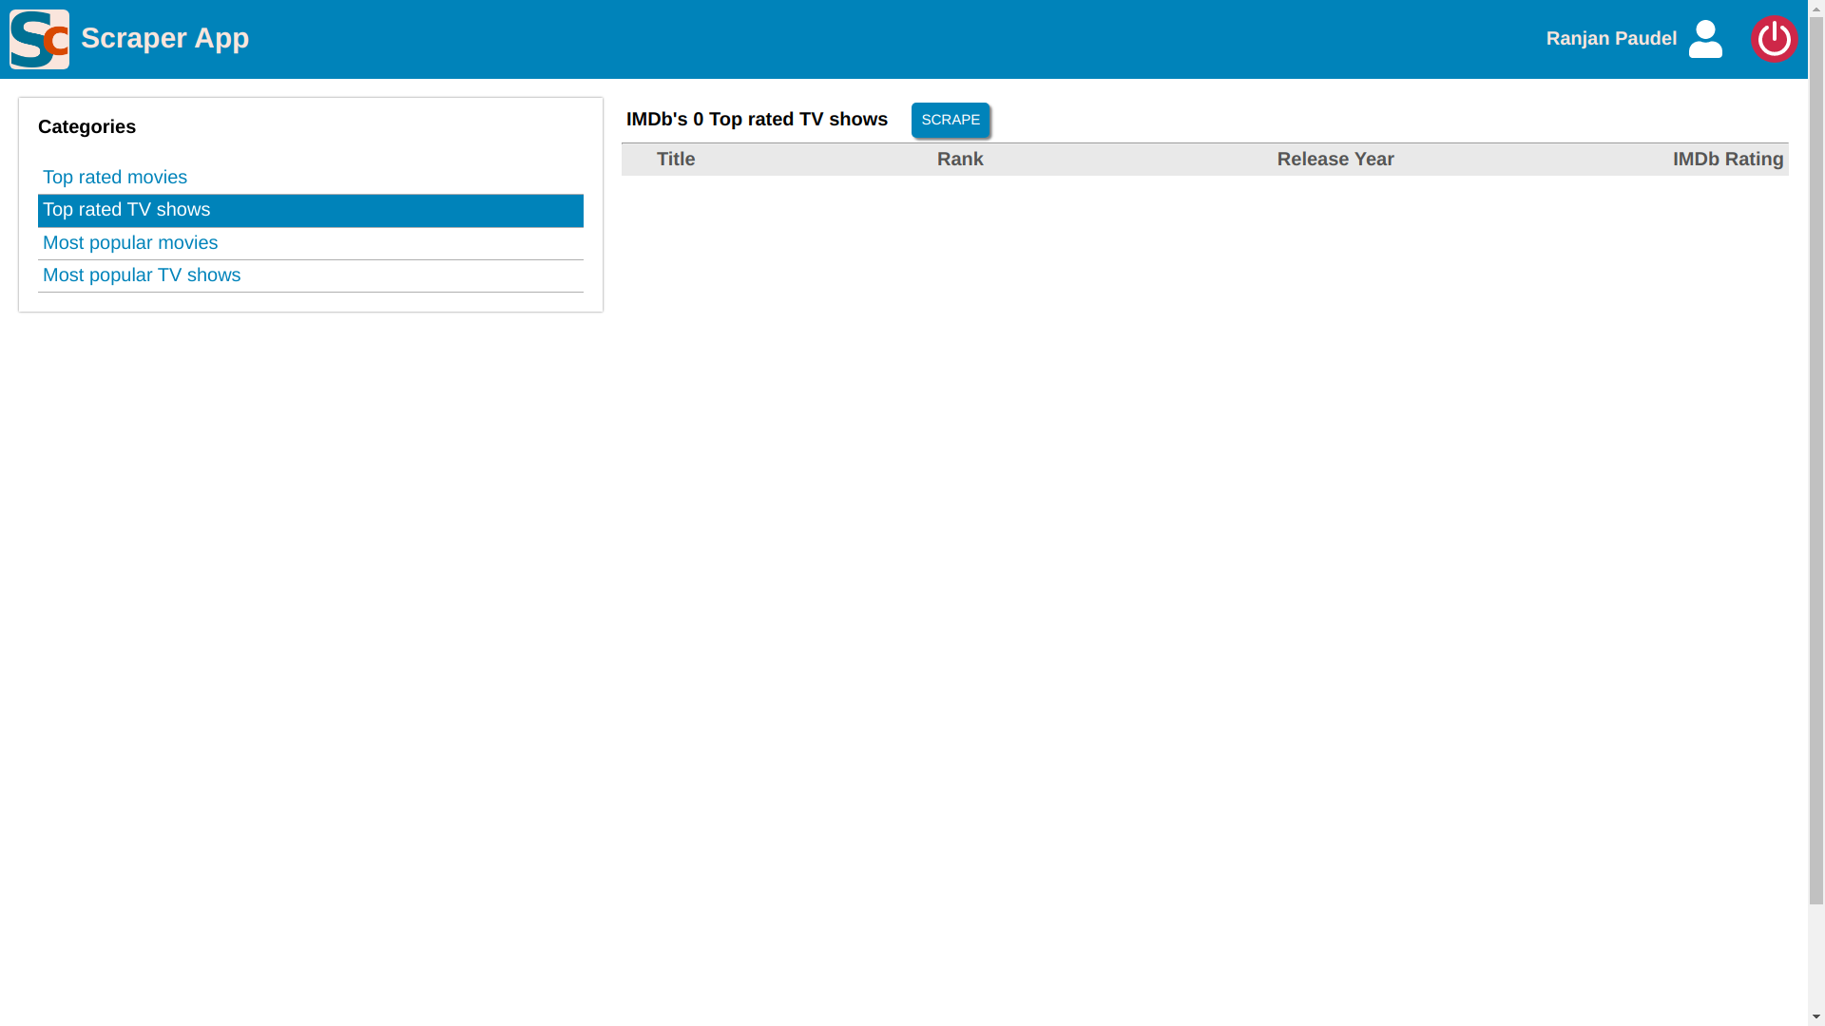Click the scrollbar up arrow
This screenshot has width=1825, height=1026.
pyautogui.click(x=1816, y=8)
